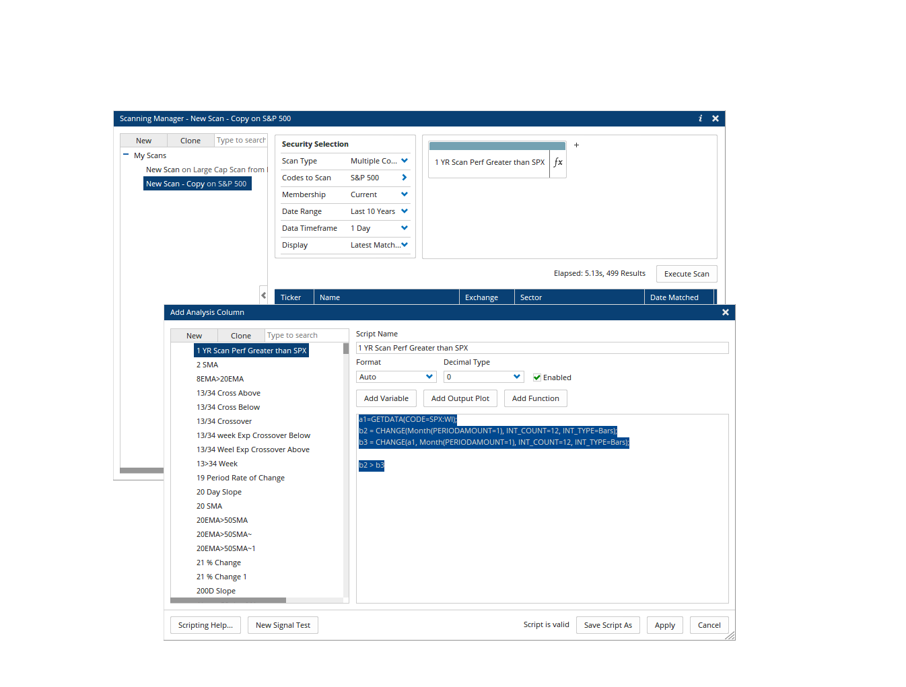906x687 pixels.
Task: Click New in Scanning Manager scan list
Action: coord(143,141)
